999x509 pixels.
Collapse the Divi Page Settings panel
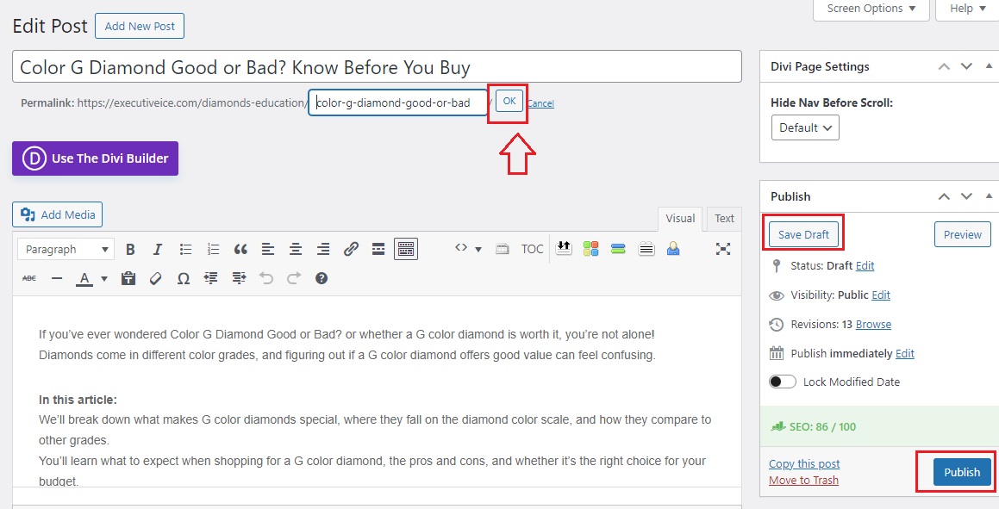click(x=988, y=66)
